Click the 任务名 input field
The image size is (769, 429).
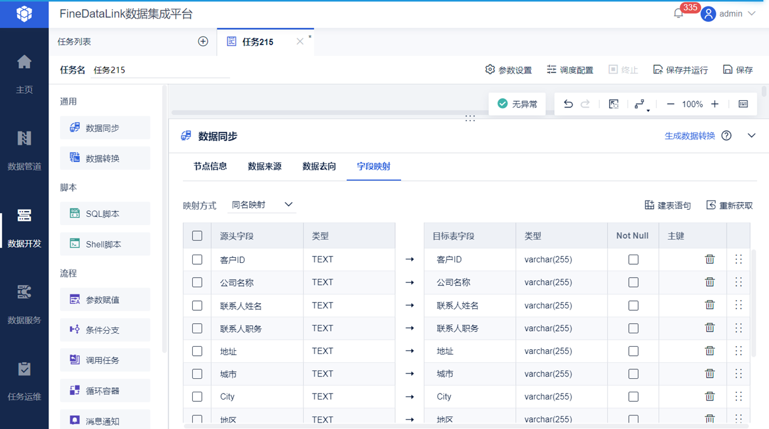[x=160, y=70]
